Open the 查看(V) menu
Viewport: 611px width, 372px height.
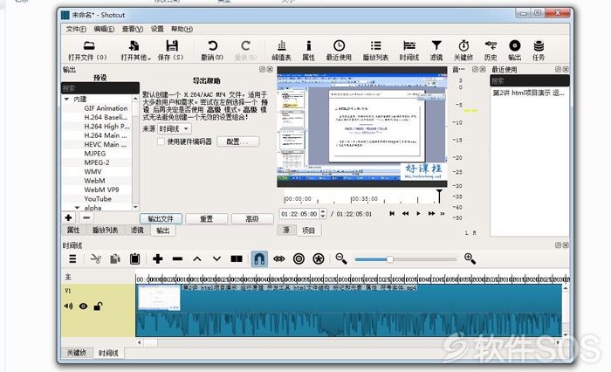pyautogui.click(x=133, y=29)
